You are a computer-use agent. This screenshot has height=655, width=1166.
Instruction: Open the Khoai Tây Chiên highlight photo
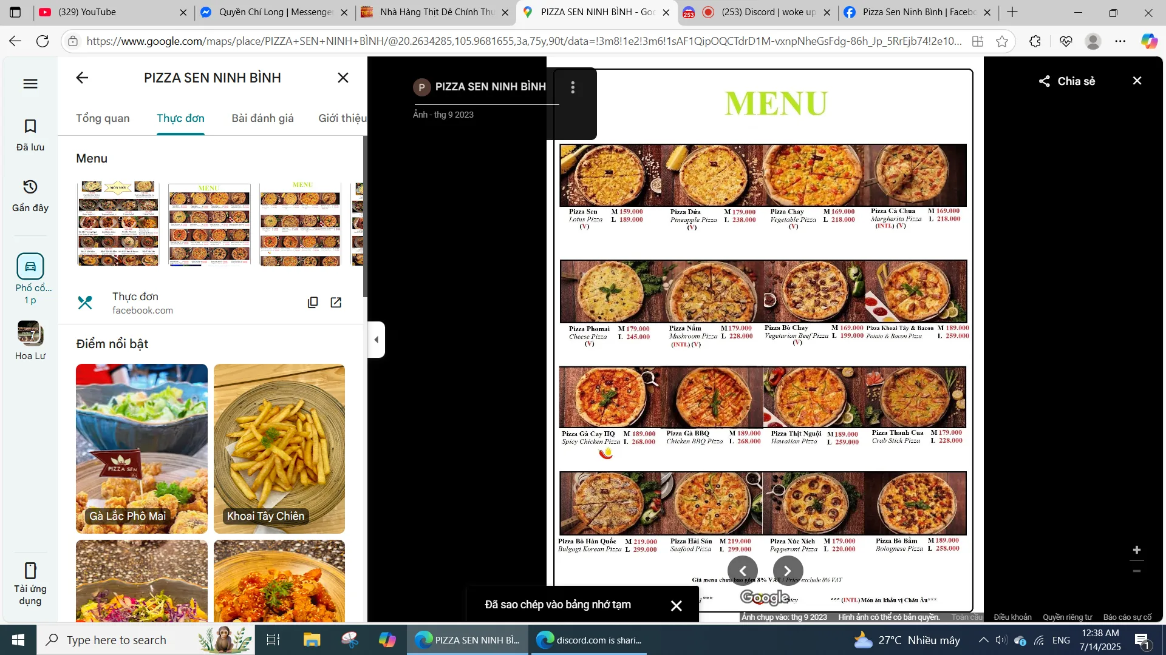click(x=279, y=449)
